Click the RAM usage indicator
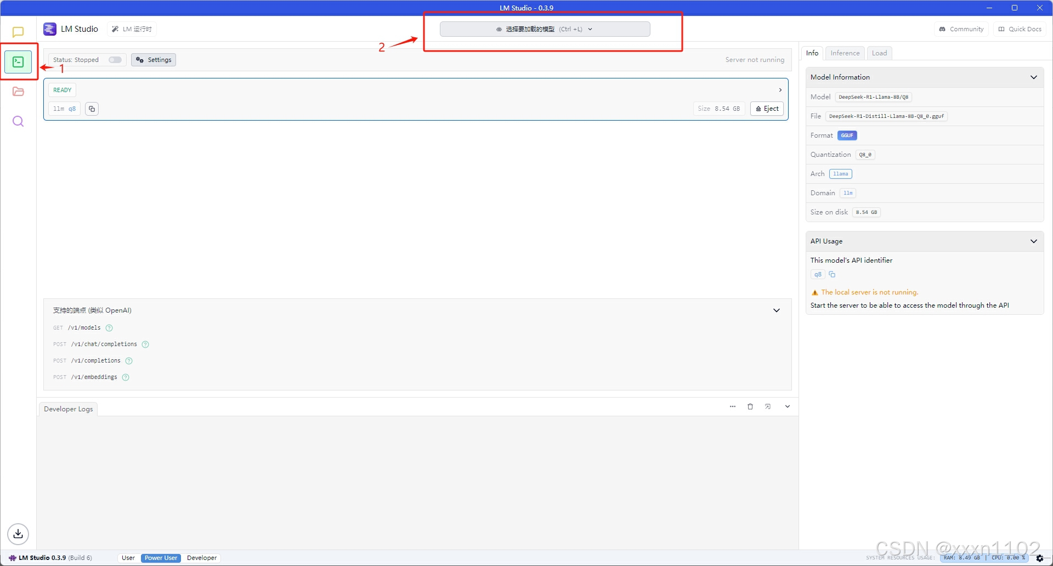1053x566 pixels. pyautogui.click(x=962, y=558)
